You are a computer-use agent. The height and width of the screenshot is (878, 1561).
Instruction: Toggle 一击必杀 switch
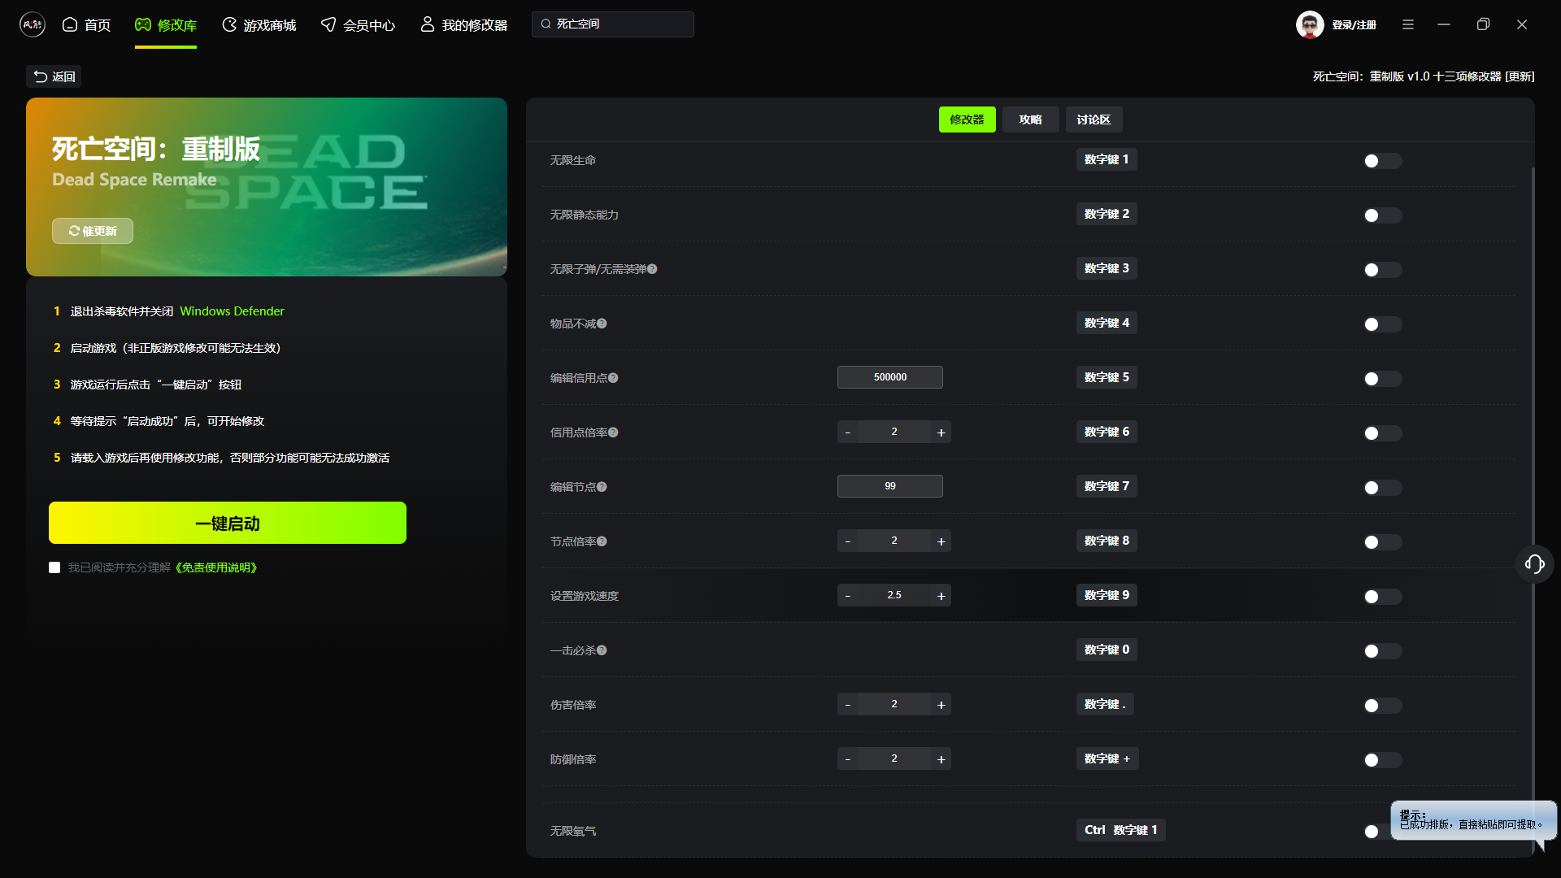pos(1382,651)
